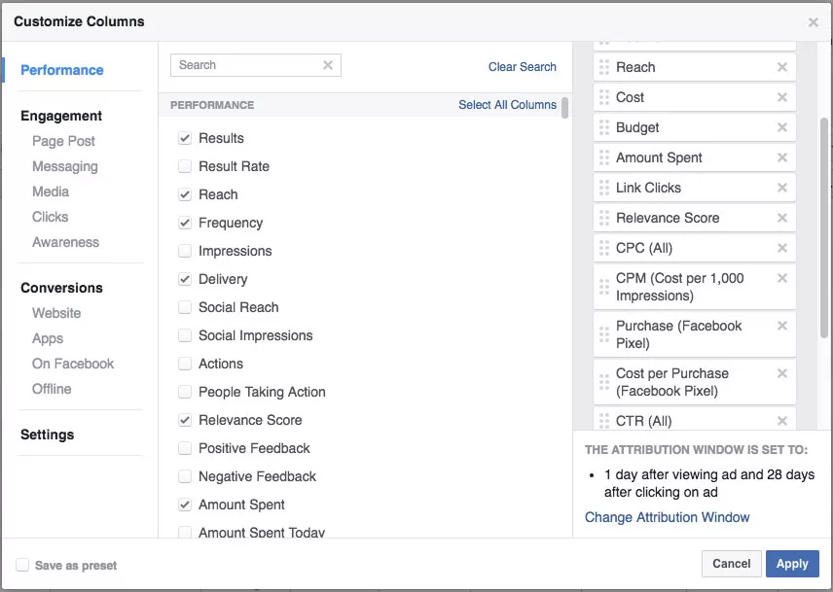Image resolution: width=833 pixels, height=592 pixels.
Task: Delete the Relevance Score selected column
Action: 781,218
